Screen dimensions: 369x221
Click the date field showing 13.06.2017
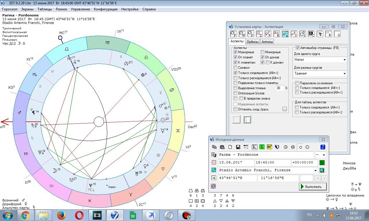point(236,163)
